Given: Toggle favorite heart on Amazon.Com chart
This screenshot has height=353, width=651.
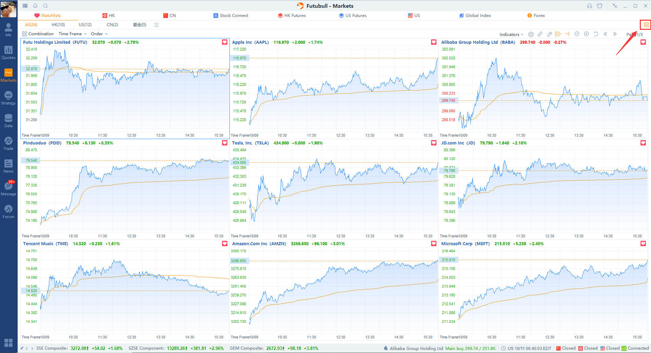Looking at the screenshot, I should pyautogui.click(x=434, y=243).
